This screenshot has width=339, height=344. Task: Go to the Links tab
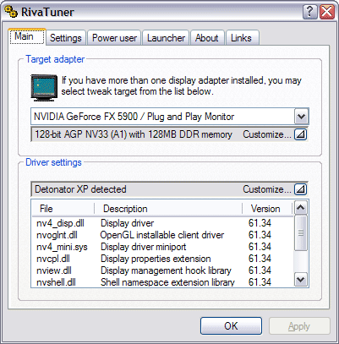(241, 38)
